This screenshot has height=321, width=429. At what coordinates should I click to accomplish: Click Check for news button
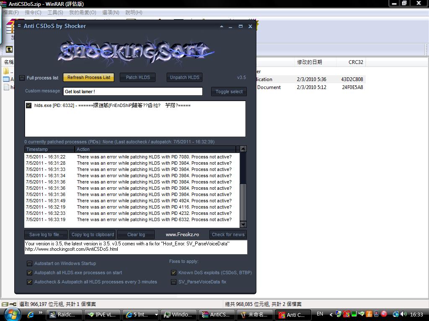point(228,234)
